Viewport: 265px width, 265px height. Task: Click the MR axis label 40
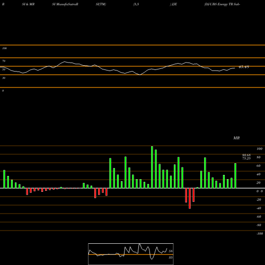tap(259, 174)
